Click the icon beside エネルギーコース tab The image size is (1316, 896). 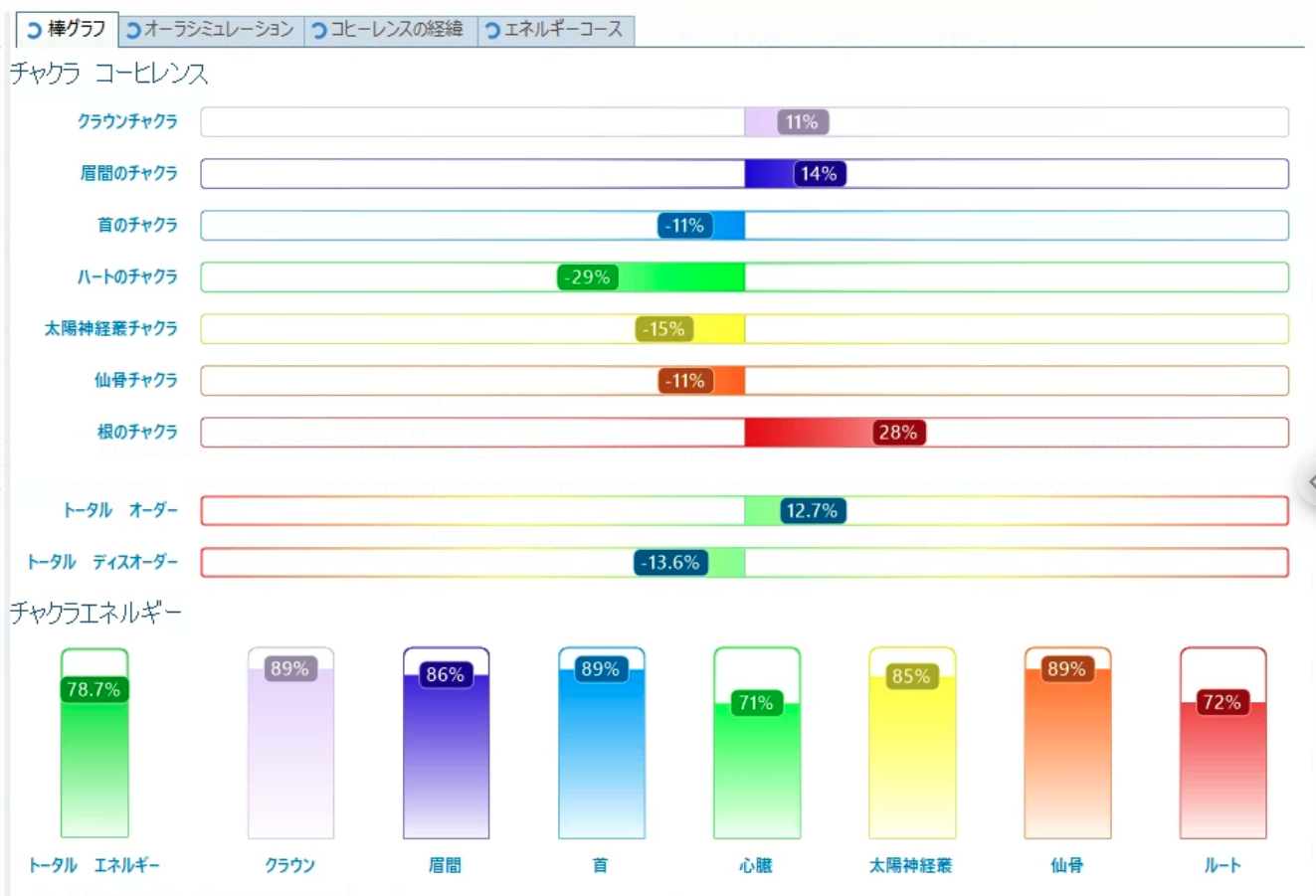point(492,31)
